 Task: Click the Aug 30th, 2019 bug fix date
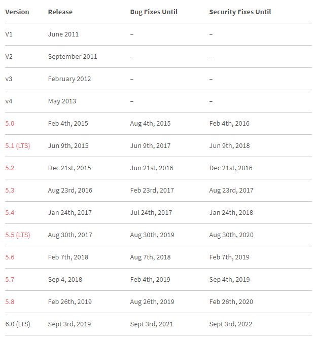pyautogui.click(x=152, y=235)
